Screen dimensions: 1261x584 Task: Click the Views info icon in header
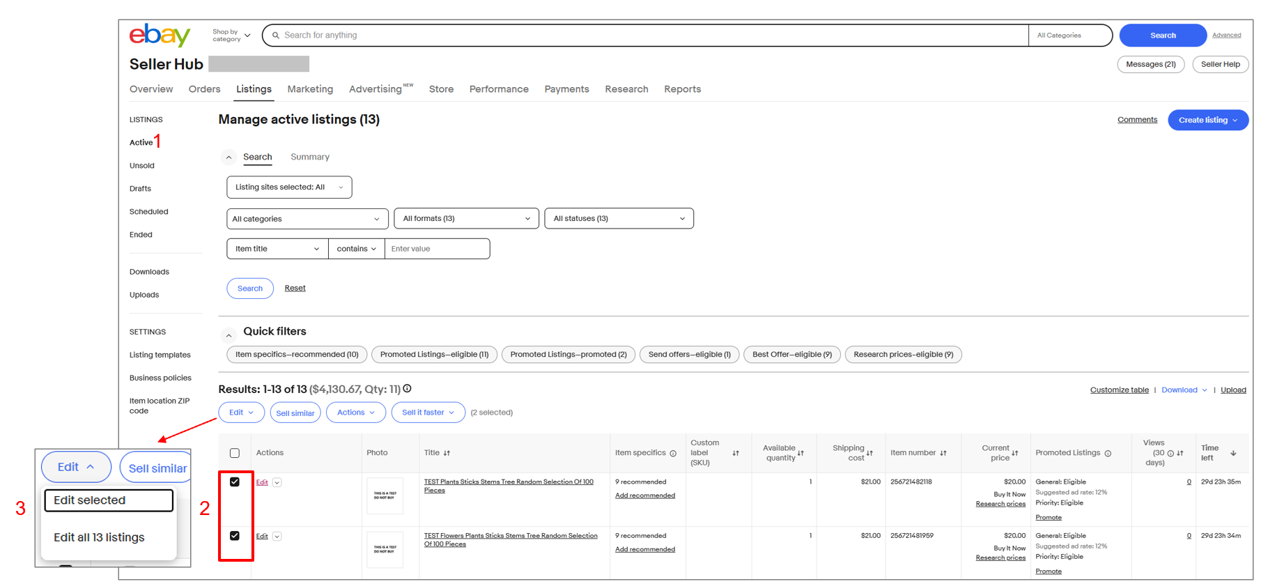[x=1170, y=454]
